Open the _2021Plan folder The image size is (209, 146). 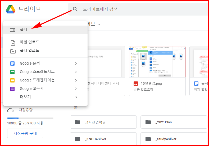(174, 122)
